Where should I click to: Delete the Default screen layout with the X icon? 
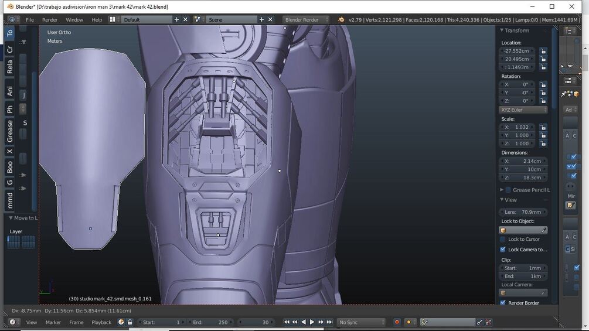tap(185, 19)
